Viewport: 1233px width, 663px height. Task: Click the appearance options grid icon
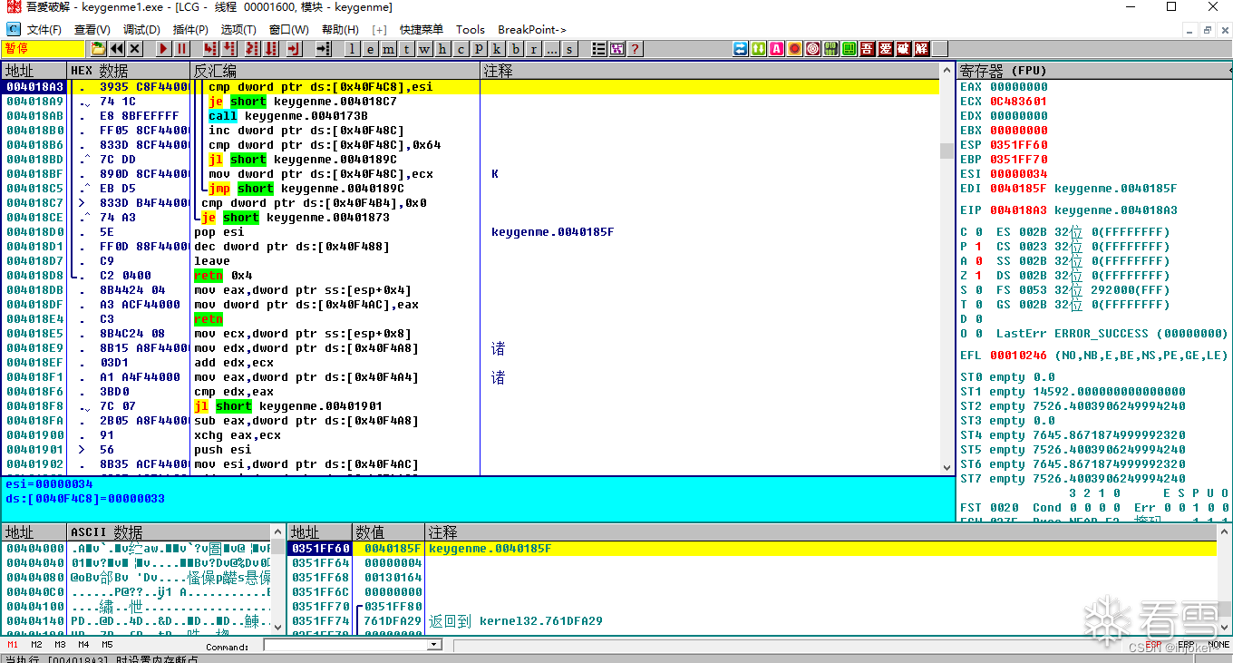[x=617, y=49]
